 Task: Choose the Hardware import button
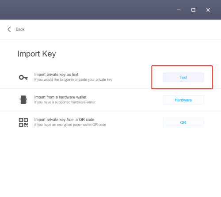pos(183,100)
